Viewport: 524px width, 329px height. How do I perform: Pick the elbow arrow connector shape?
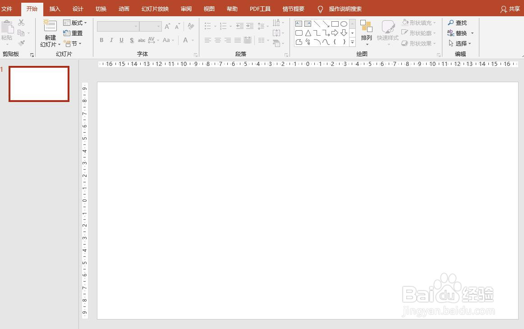[326, 33]
